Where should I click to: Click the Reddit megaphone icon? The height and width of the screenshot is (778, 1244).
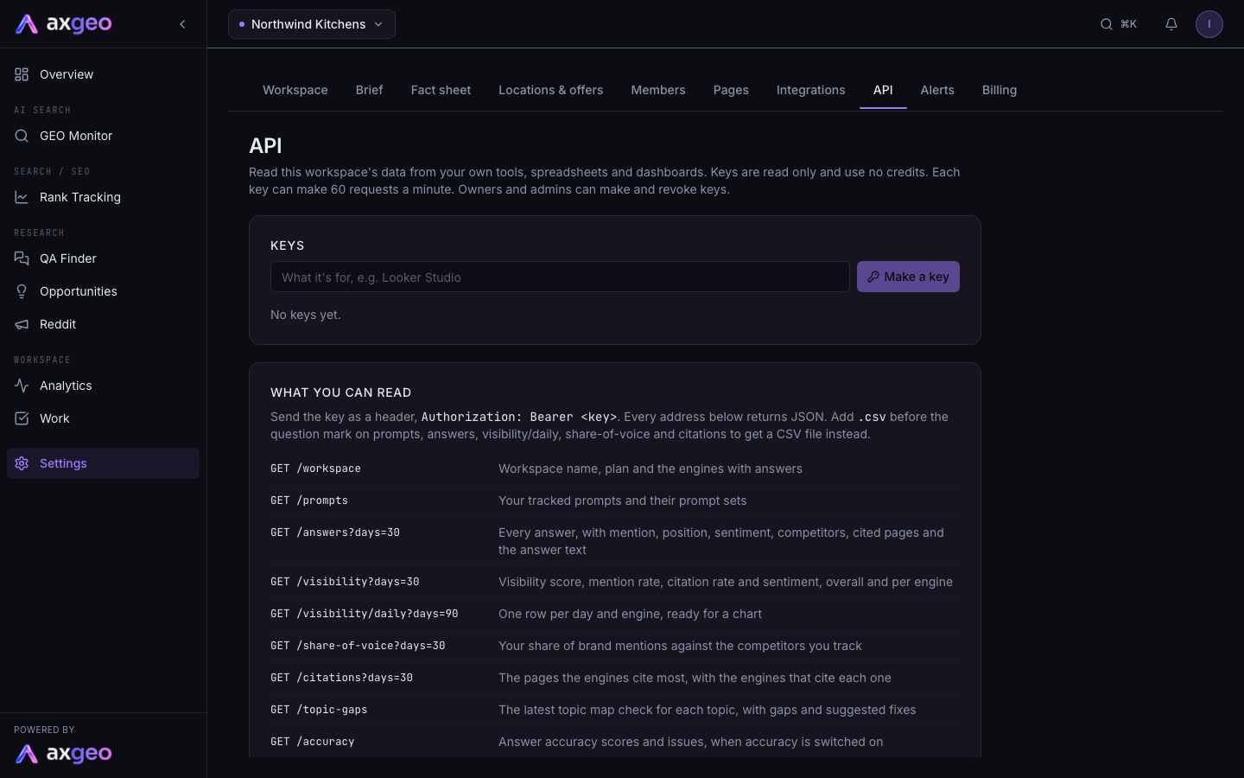coord(22,324)
